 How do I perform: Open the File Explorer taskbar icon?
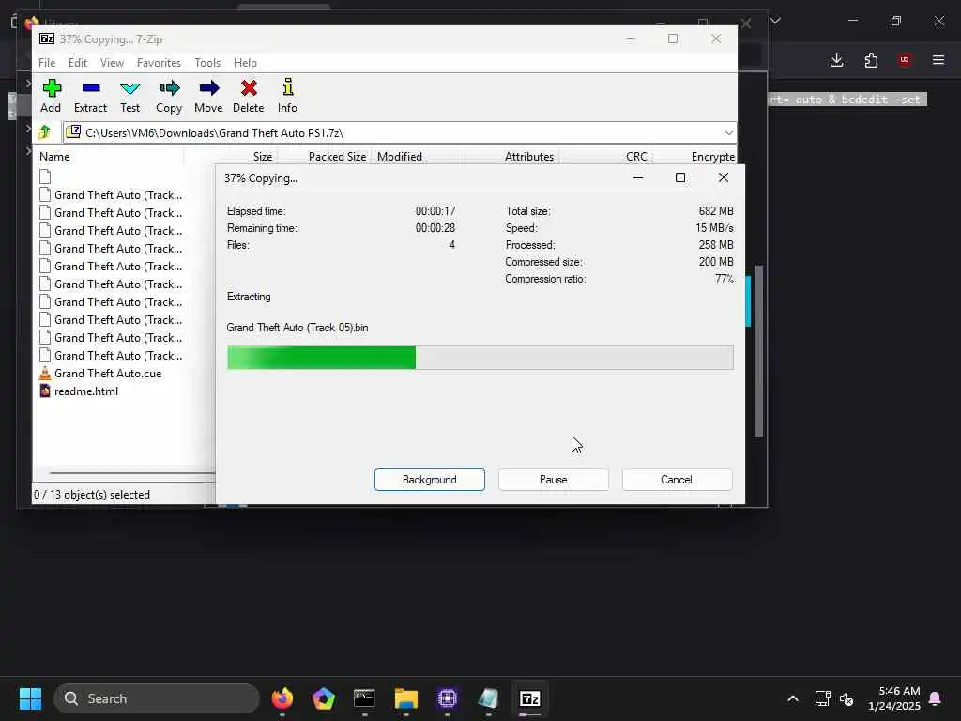pyautogui.click(x=405, y=698)
